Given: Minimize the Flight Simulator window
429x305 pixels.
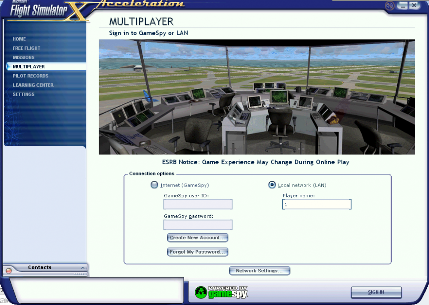Looking at the screenshot, I should point(402,6).
